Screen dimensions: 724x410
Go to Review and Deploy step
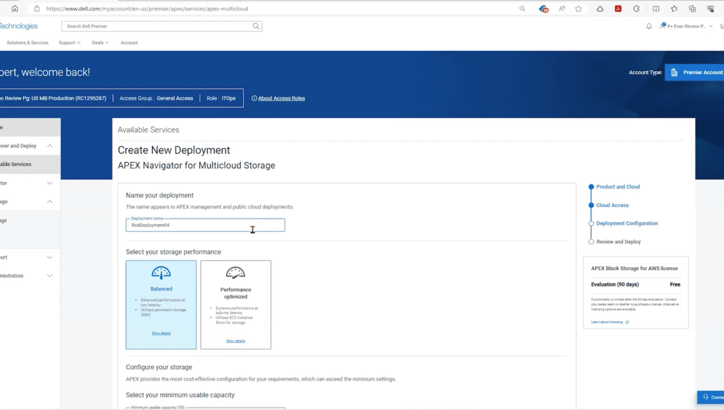pos(618,242)
